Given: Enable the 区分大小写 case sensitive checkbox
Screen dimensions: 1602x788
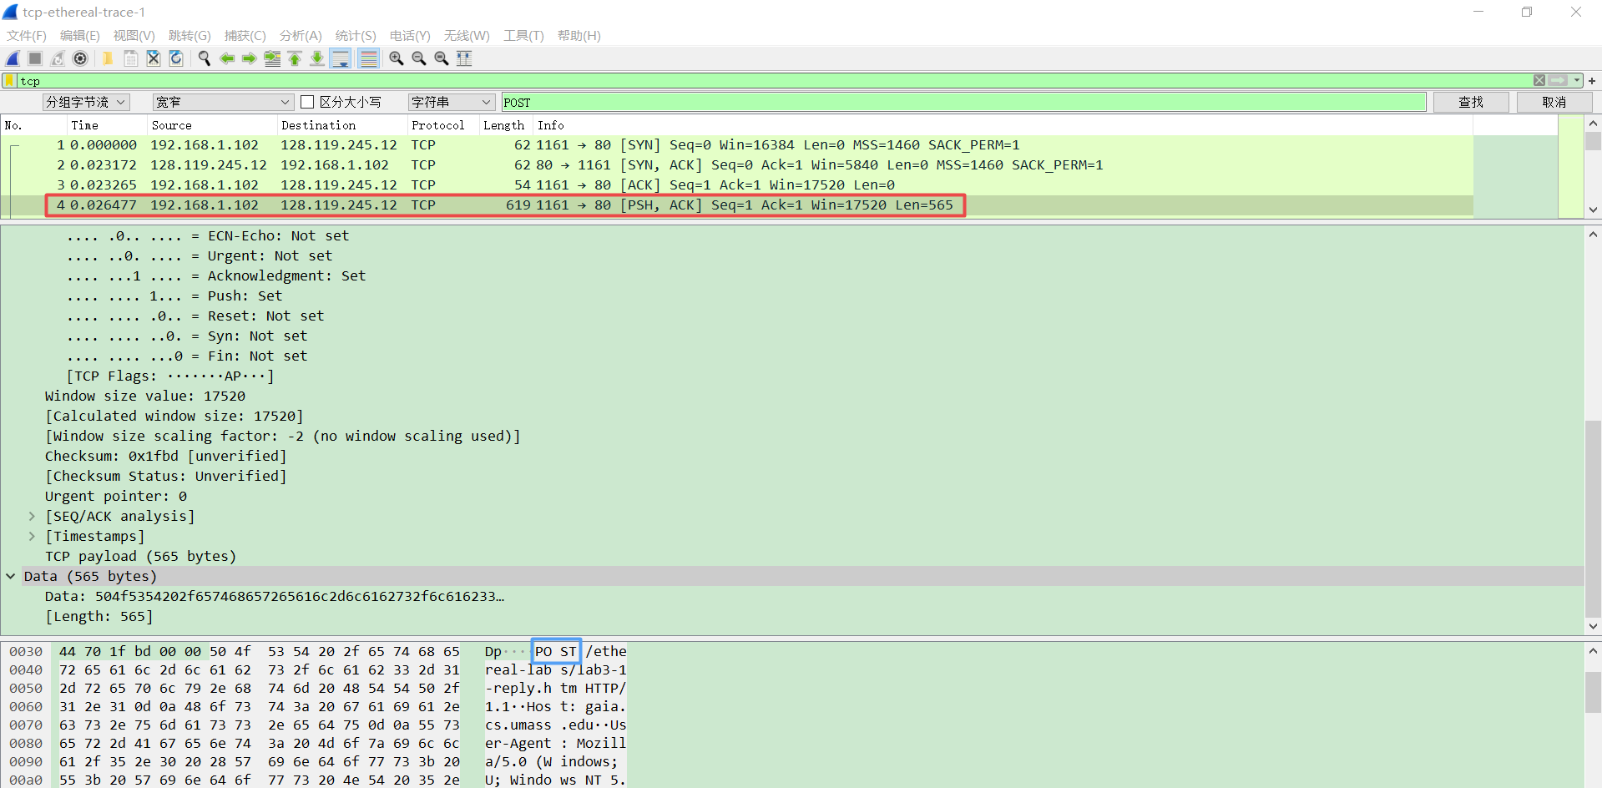Looking at the screenshot, I should click(307, 102).
